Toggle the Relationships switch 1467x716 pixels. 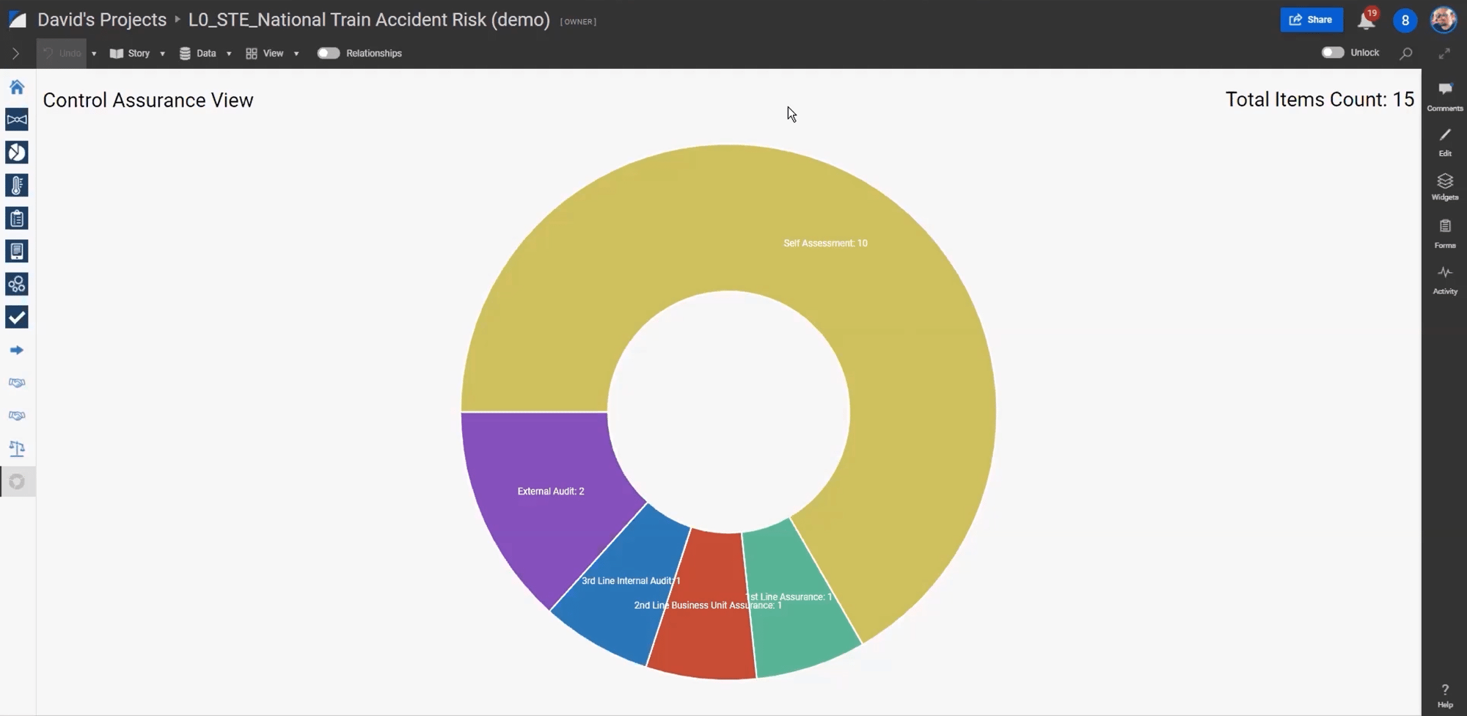tap(329, 53)
